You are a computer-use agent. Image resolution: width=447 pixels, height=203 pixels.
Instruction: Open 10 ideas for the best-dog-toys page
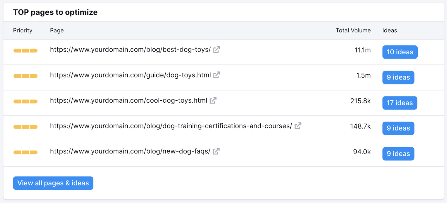tap(400, 52)
